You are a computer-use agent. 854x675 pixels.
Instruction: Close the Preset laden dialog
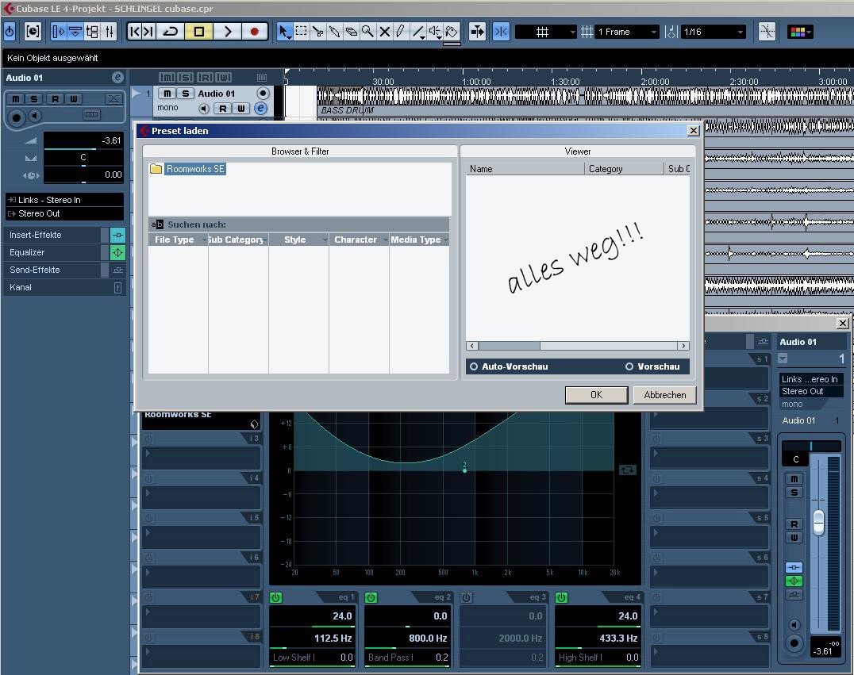[x=694, y=131]
